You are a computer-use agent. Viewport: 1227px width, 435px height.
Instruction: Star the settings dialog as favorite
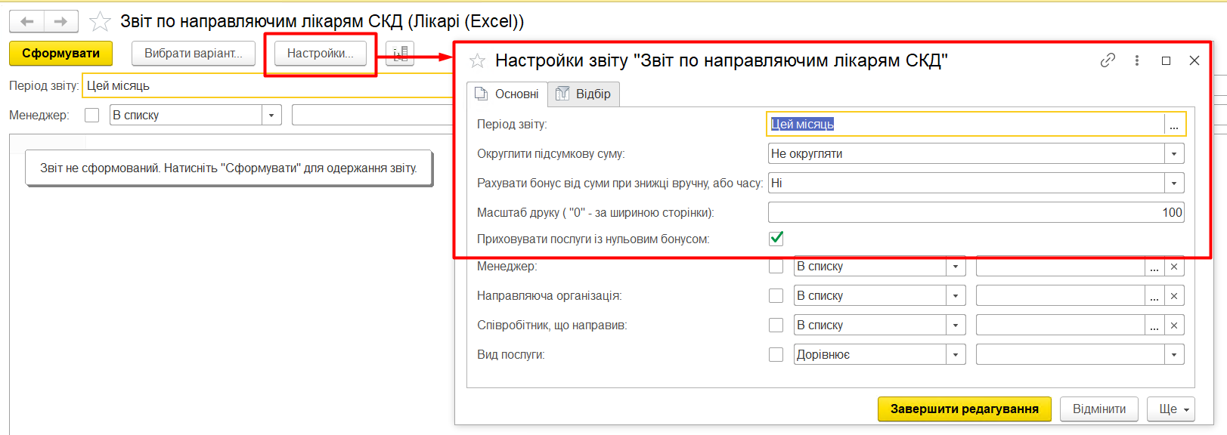coord(477,61)
